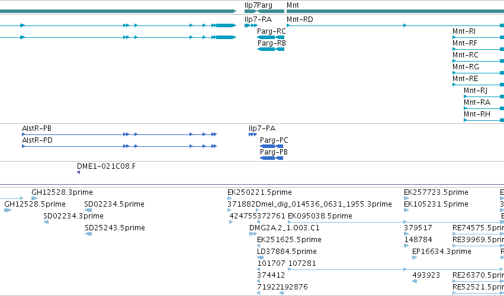Click the 101707 feature label
This screenshot has width=504, height=296.
click(x=271, y=263)
